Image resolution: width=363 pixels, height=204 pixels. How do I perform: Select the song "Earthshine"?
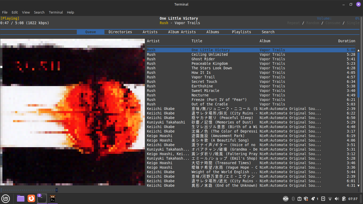coord(251,86)
